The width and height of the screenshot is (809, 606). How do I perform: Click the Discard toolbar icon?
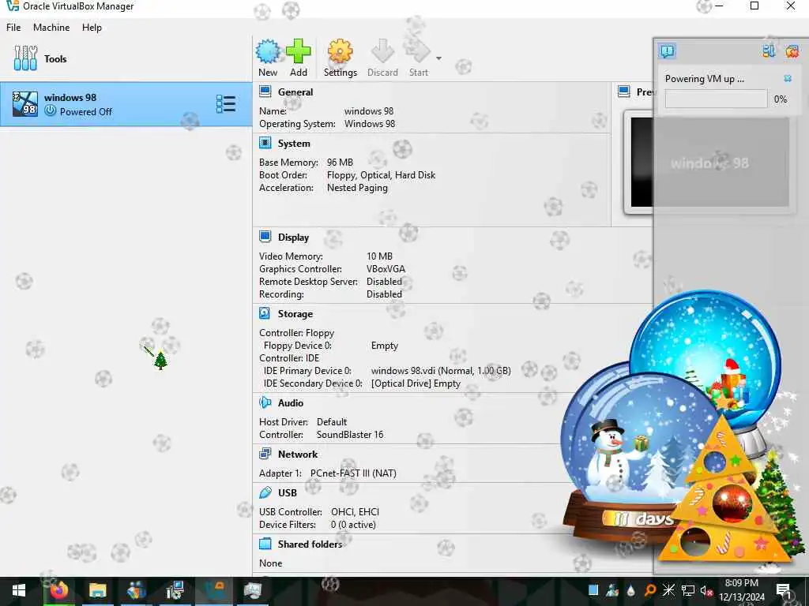(x=382, y=51)
